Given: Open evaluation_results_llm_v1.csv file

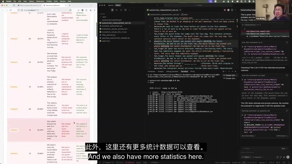Looking at the screenshot, I should click(x=114, y=32).
